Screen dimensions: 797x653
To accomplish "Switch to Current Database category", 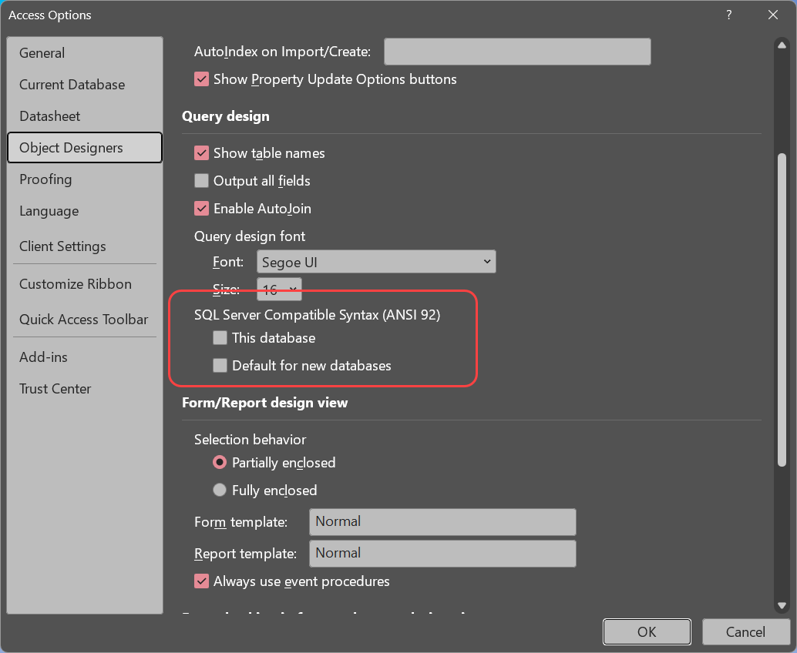I will [x=72, y=85].
